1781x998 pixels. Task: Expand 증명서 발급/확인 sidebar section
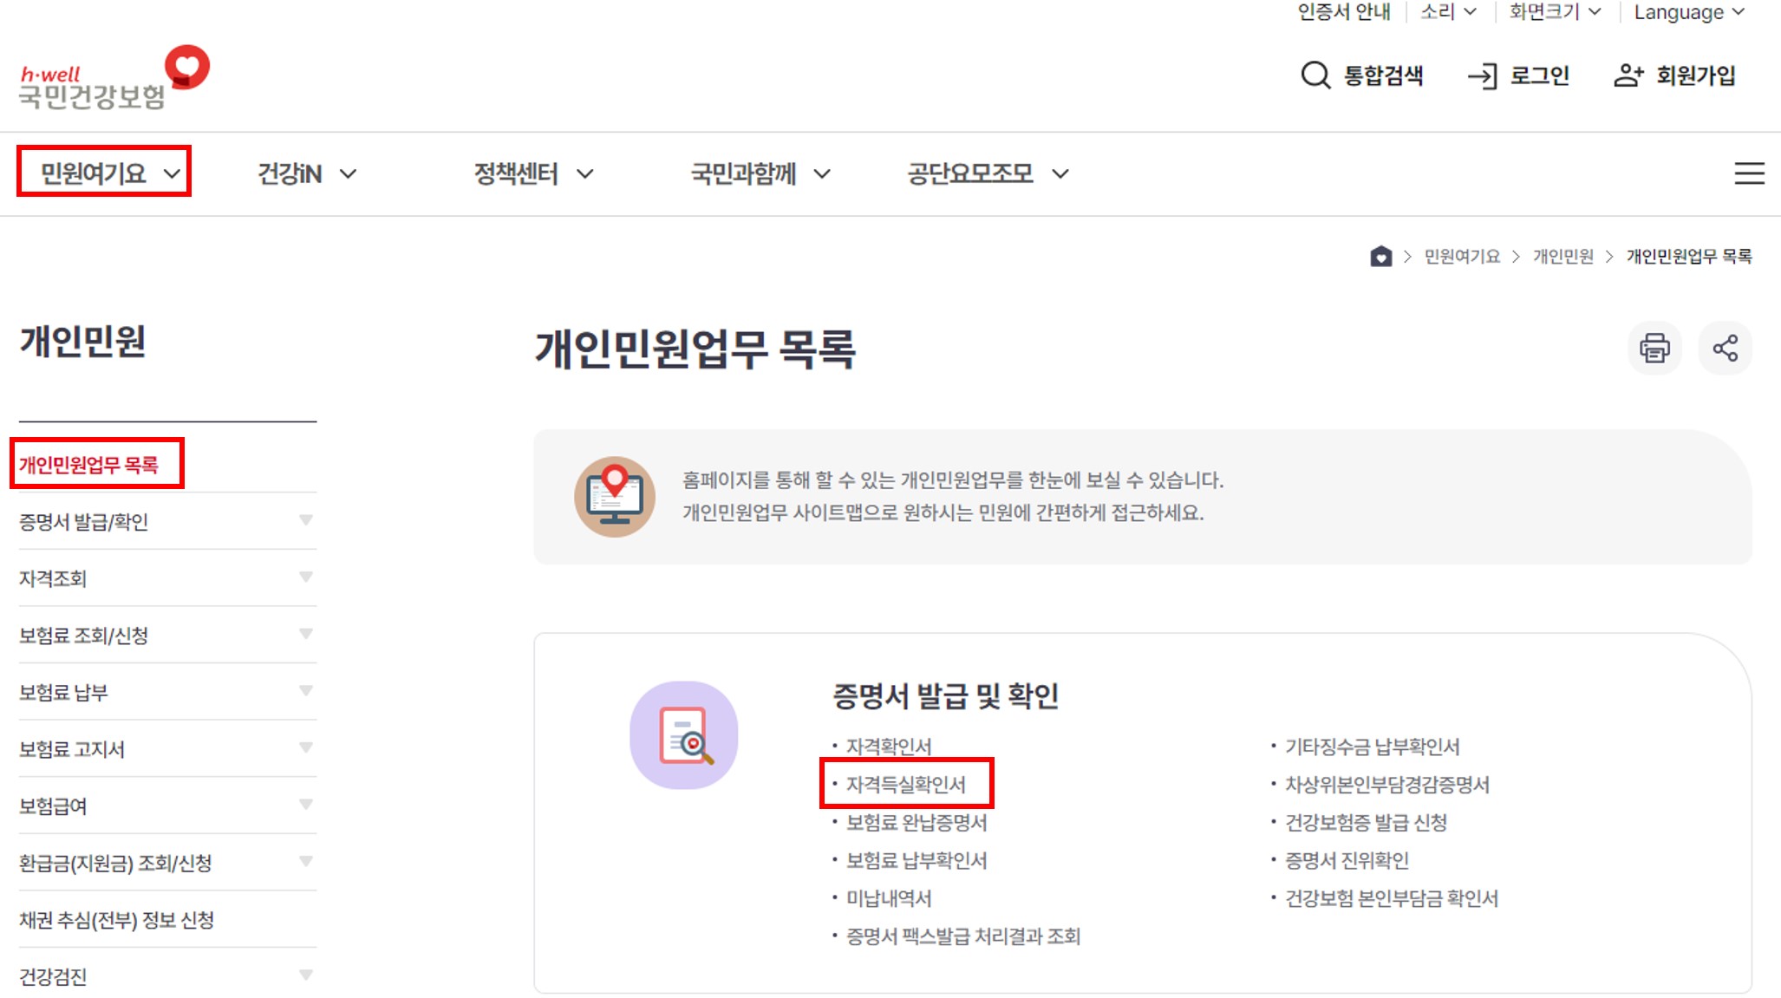click(305, 520)
